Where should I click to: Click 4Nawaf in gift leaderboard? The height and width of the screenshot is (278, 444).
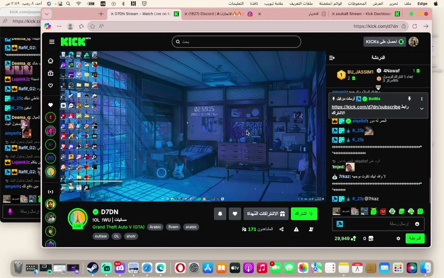click(x=391, y=71)
